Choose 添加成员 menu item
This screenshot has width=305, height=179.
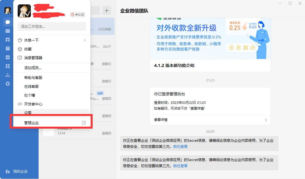click(52, 68)
